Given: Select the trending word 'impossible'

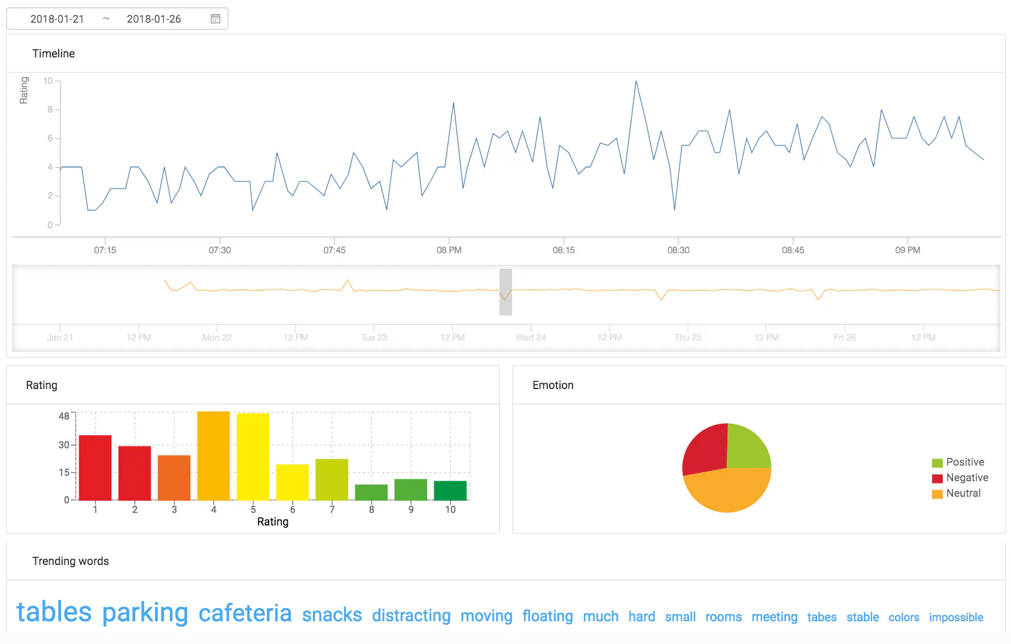Looking at the screenshot, I should 956,618.
